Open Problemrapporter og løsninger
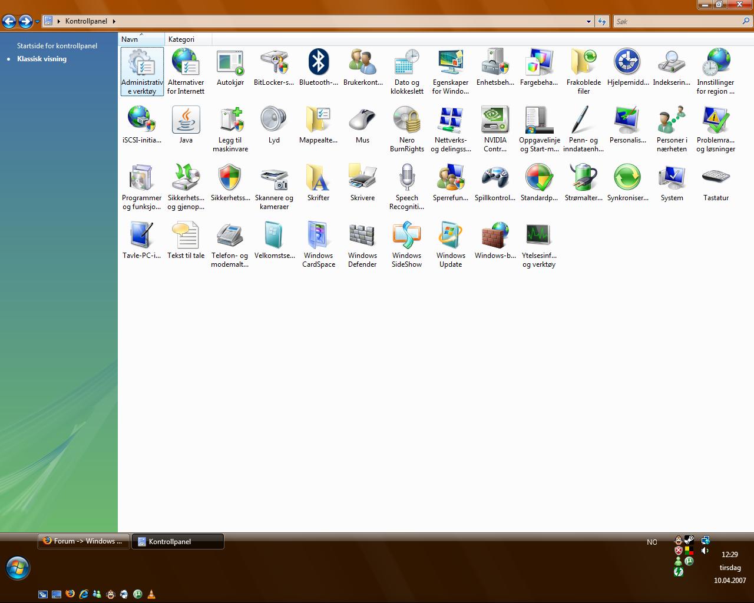The width and height of the screenshot is (754, 603). click(x=716, y=129)
